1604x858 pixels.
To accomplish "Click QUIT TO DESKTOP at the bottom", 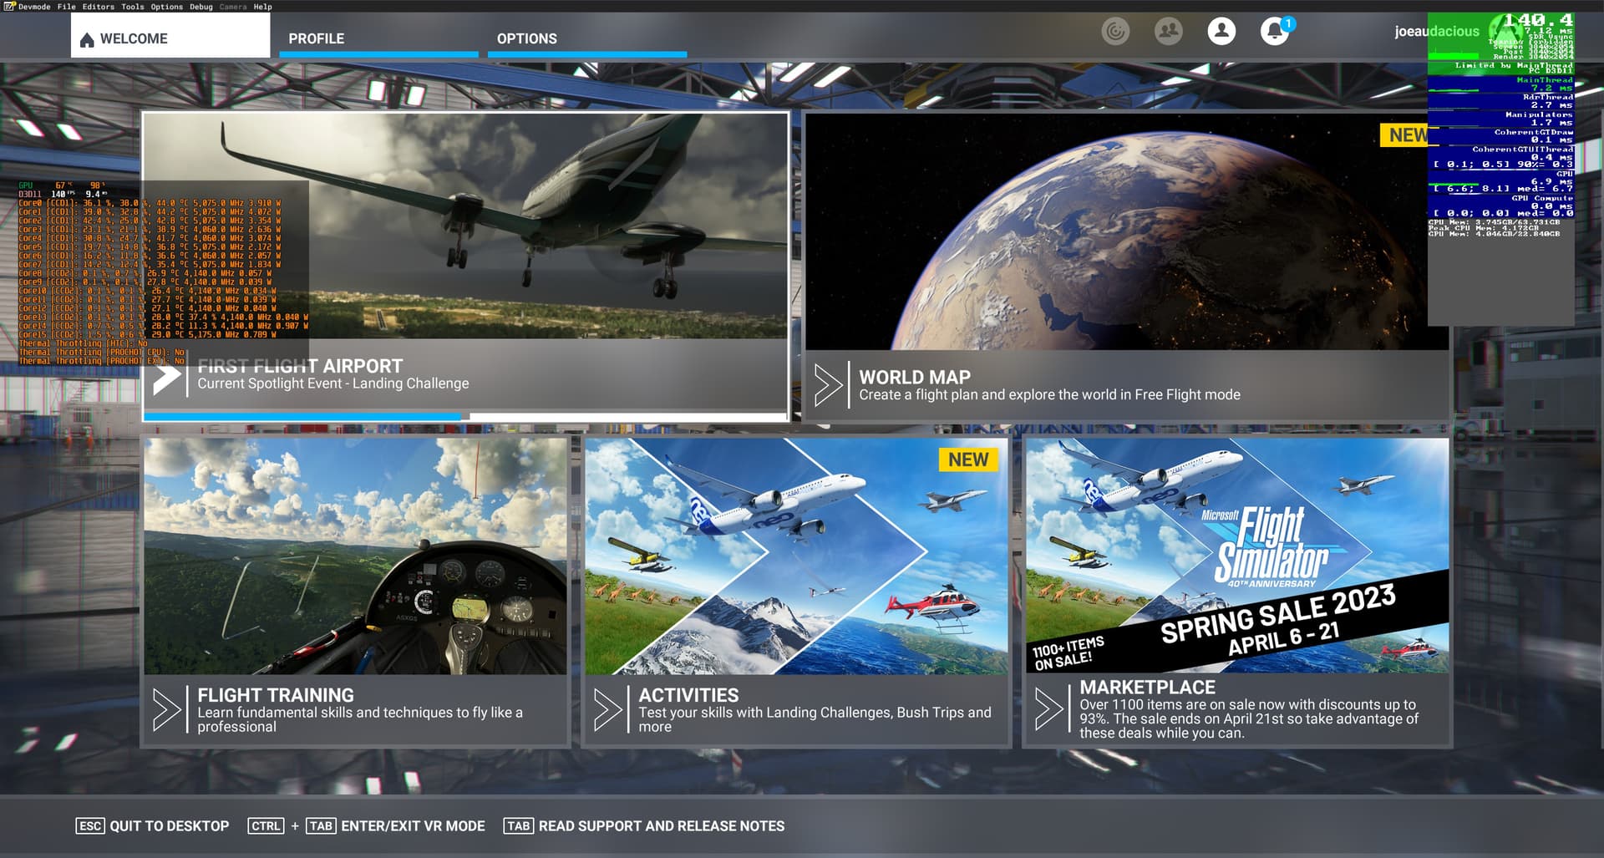I will click(168, 825).
